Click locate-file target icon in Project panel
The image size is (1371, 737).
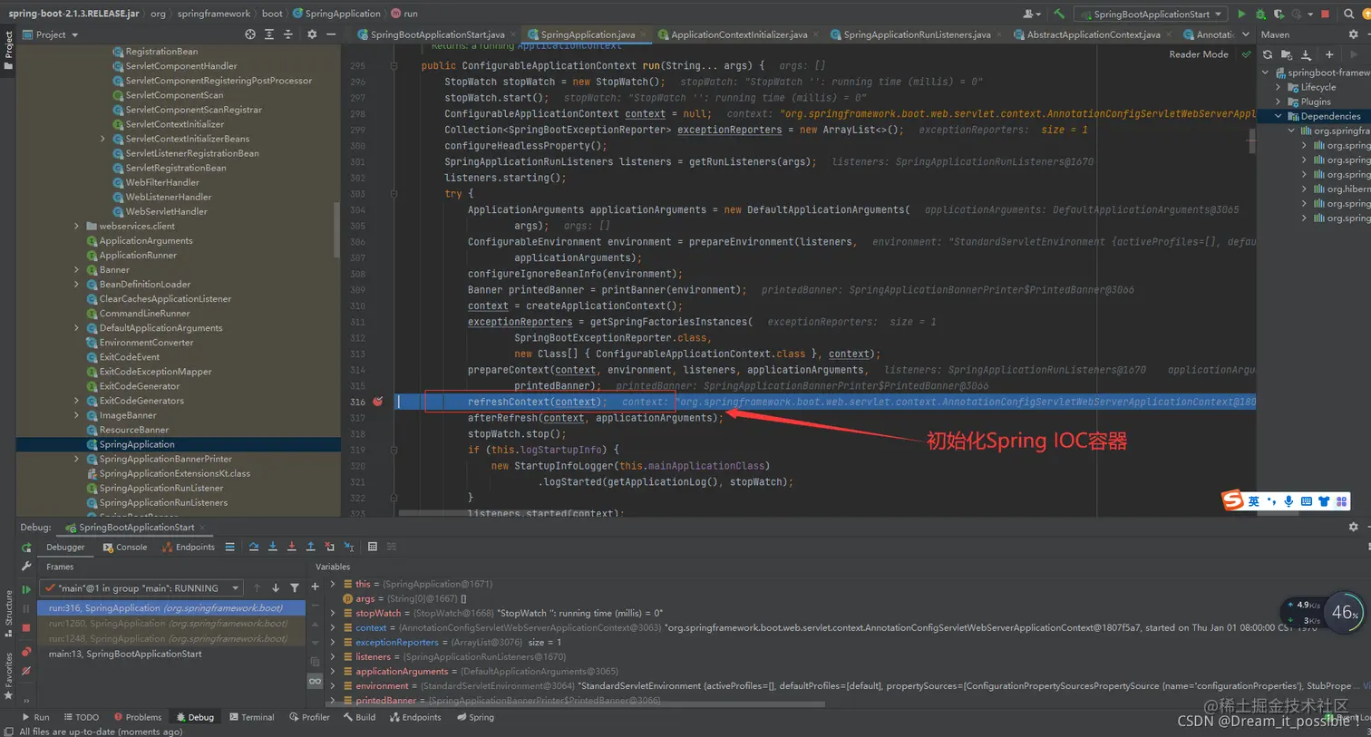(250, 34)
